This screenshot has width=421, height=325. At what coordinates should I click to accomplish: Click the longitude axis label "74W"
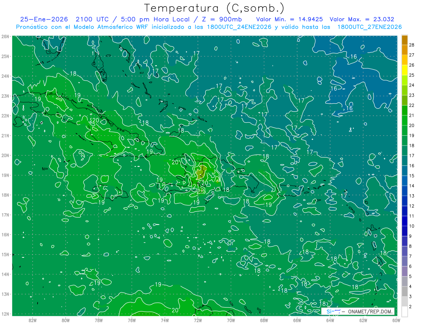(165, 320)
